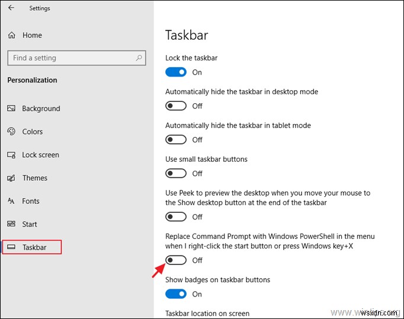This screenshot has height=319, width=404.
Task: Toggle Use small taskbar buttons
Action: pos(176,174)
